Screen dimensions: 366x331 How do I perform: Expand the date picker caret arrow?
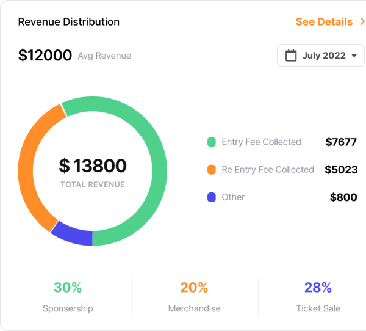tap(353, 56)
